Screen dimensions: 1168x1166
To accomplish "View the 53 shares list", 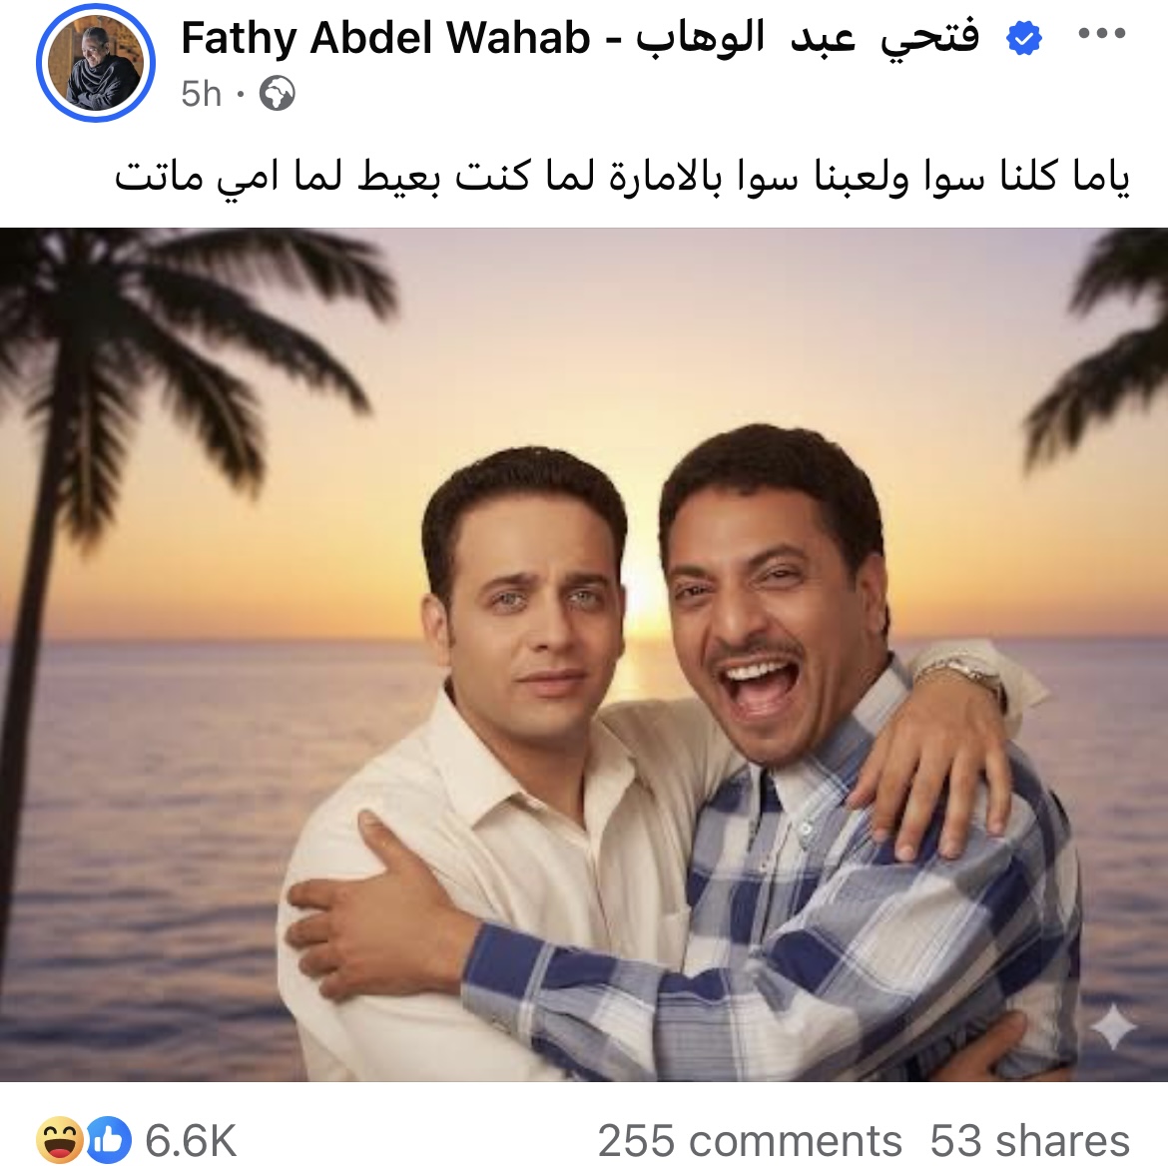I will (x=1029, y=1140).
